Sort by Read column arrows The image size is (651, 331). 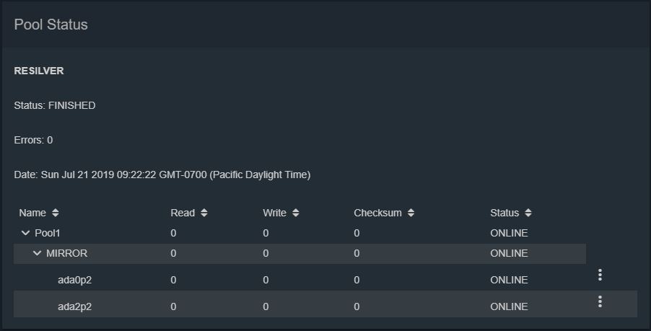click(204, 213)
